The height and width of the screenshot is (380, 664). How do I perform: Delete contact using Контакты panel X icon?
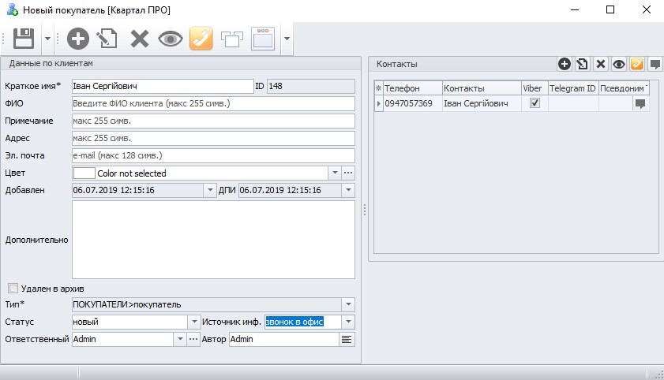point(600,65)
